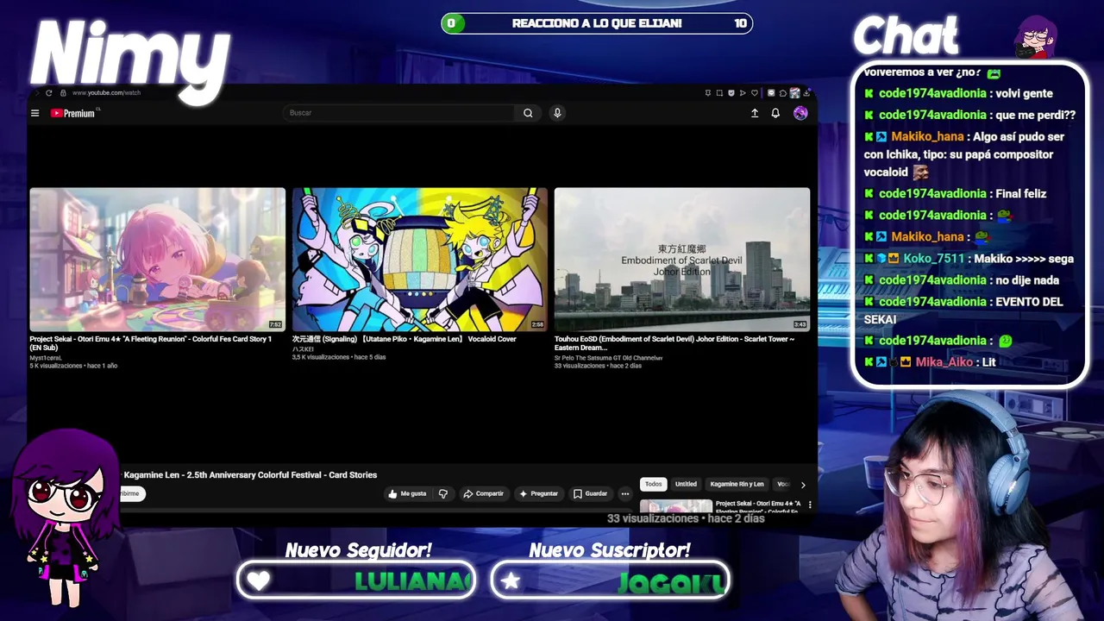Click video title 'Kagamine Len - 2.5th Anniversary Colorful Festival'
The height and width of the screenshot is (621, 1104).
click(250, 475)
